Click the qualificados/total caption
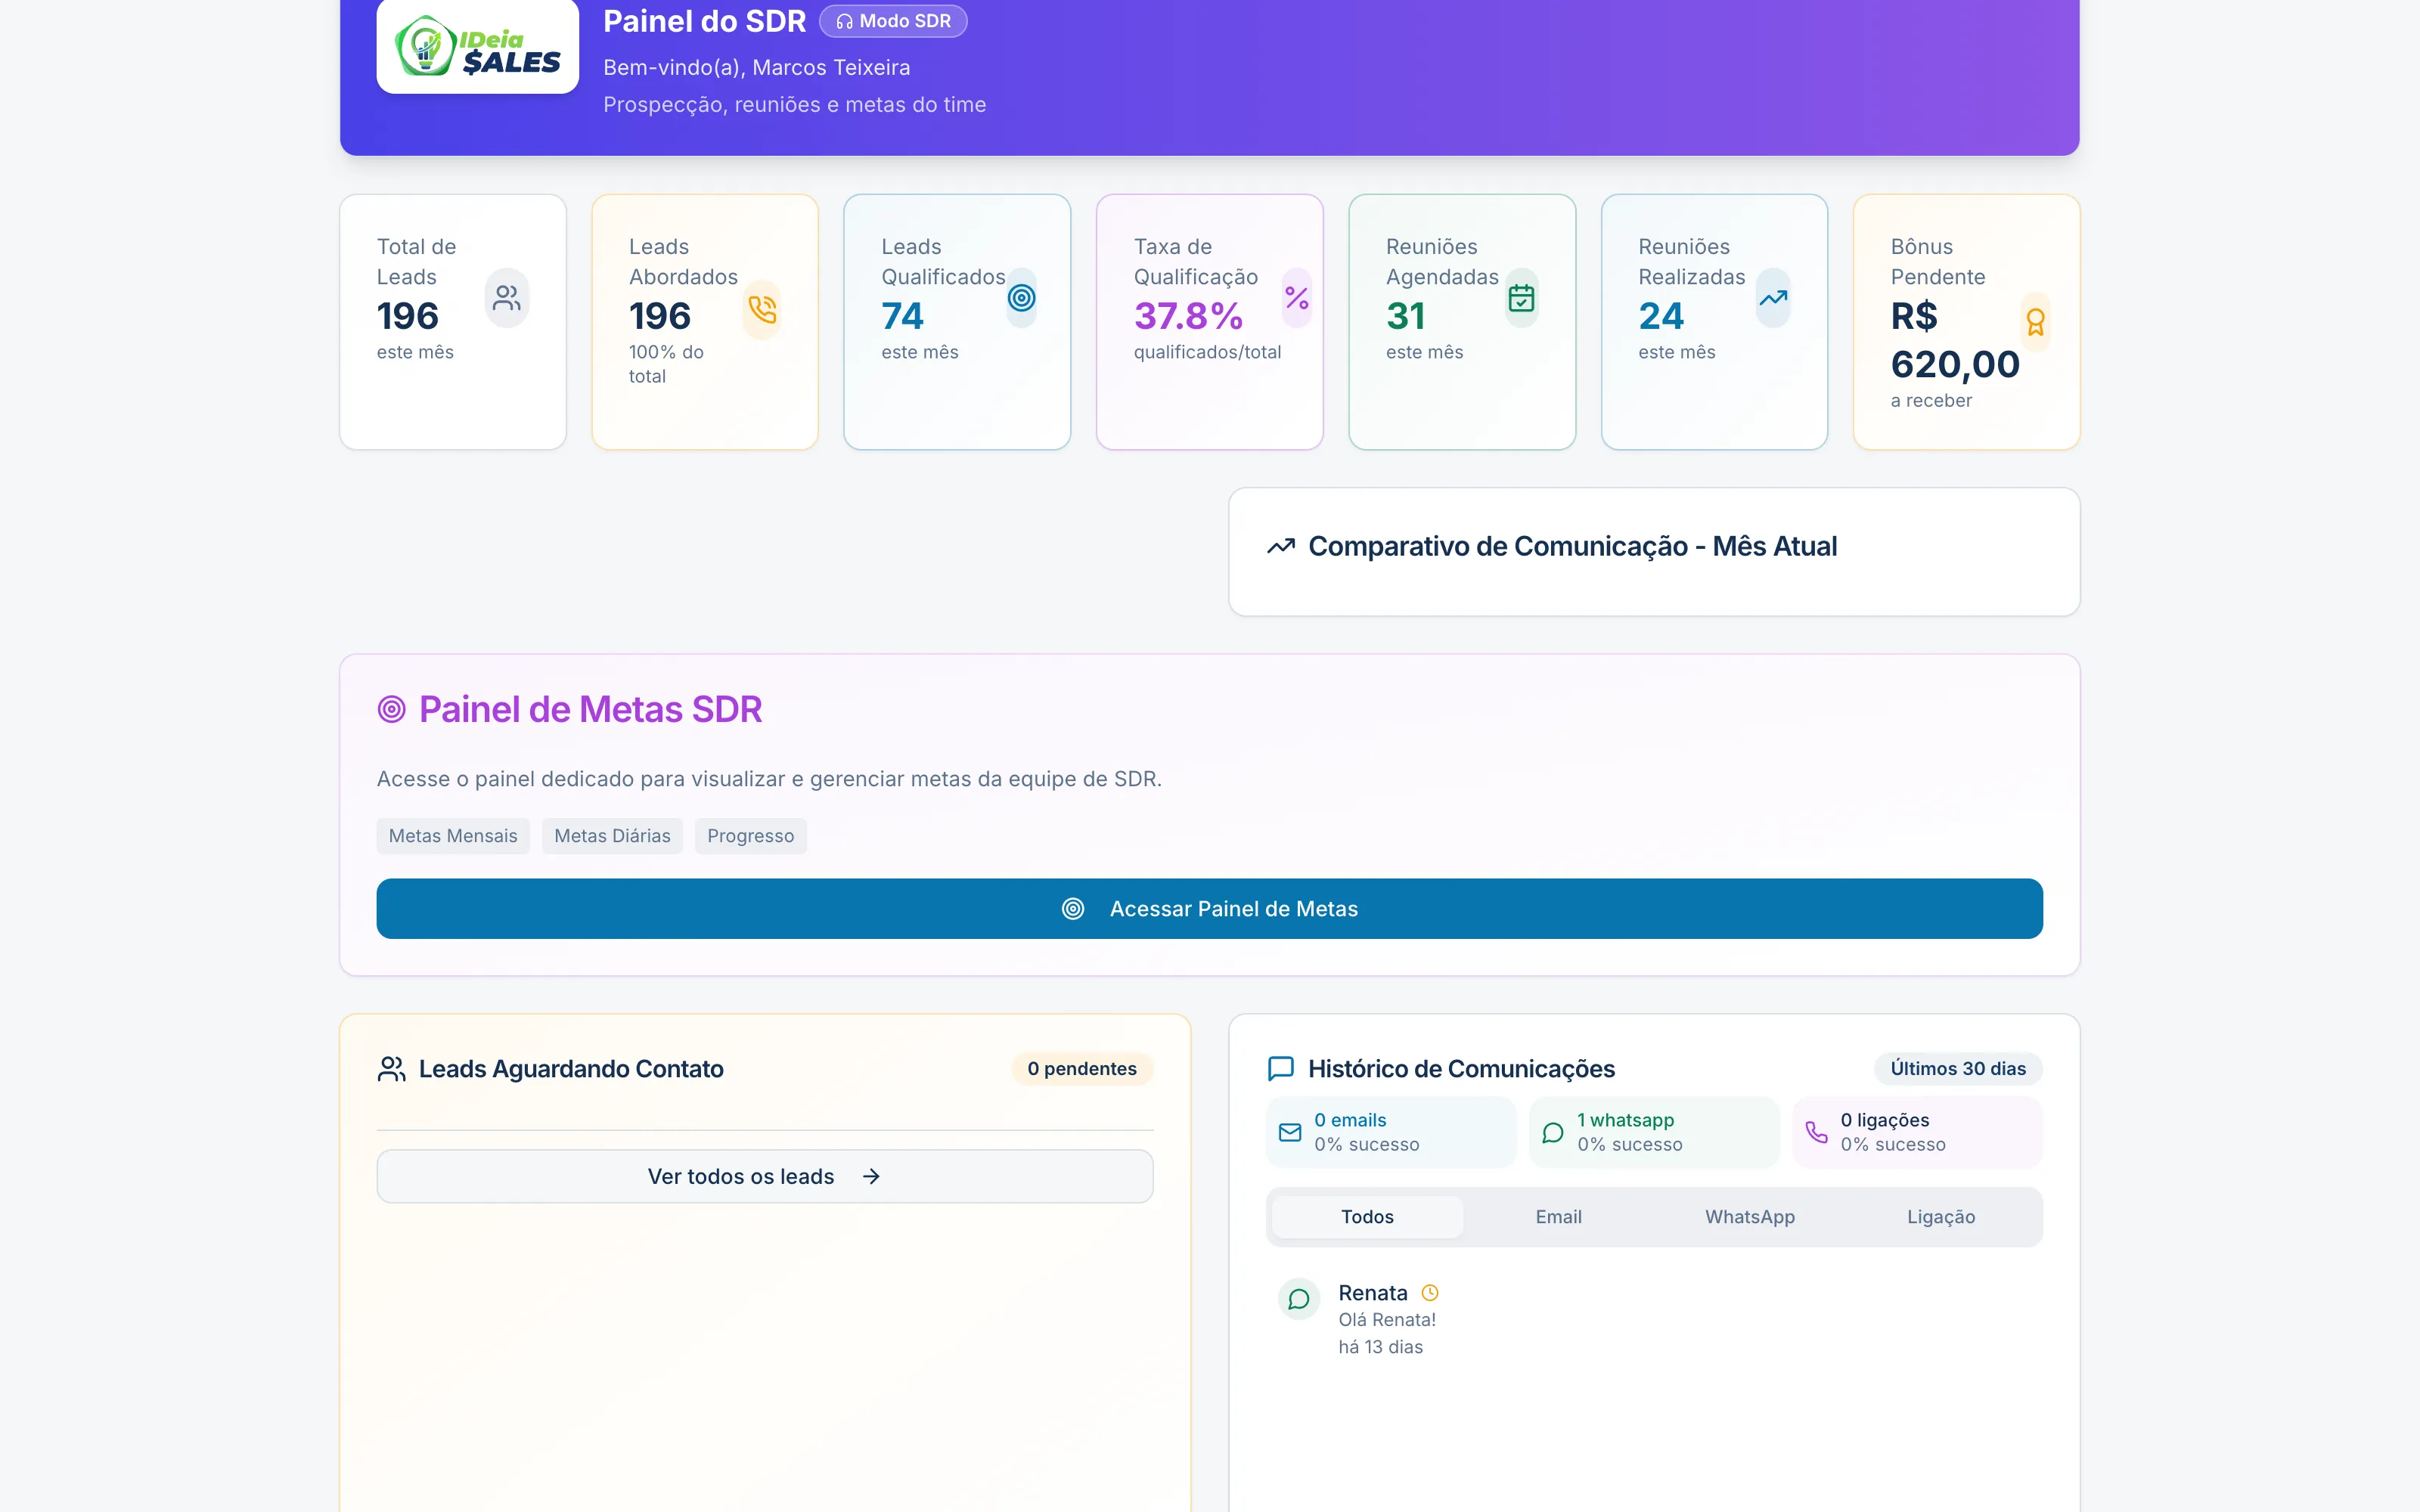The width and height of the screenshot is (2420, 1512). pyautogui.click(x=1207, y=352)
